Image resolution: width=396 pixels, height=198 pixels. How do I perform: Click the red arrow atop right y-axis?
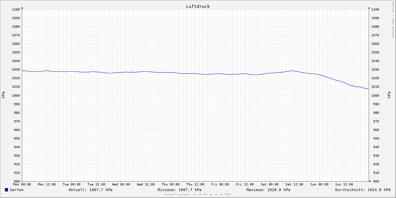[369, 8]
